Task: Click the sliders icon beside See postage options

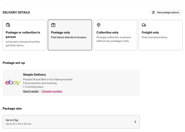Action: [153, 12]
